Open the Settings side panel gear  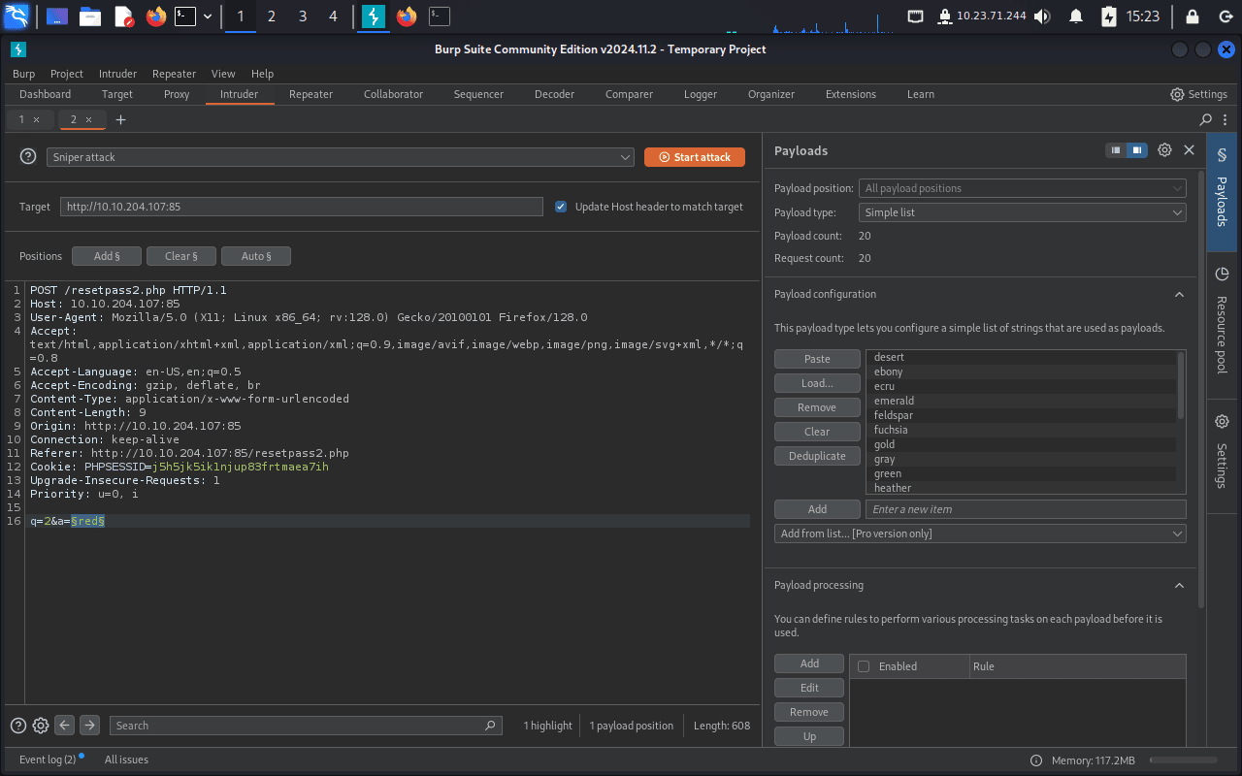point(1222,422)
